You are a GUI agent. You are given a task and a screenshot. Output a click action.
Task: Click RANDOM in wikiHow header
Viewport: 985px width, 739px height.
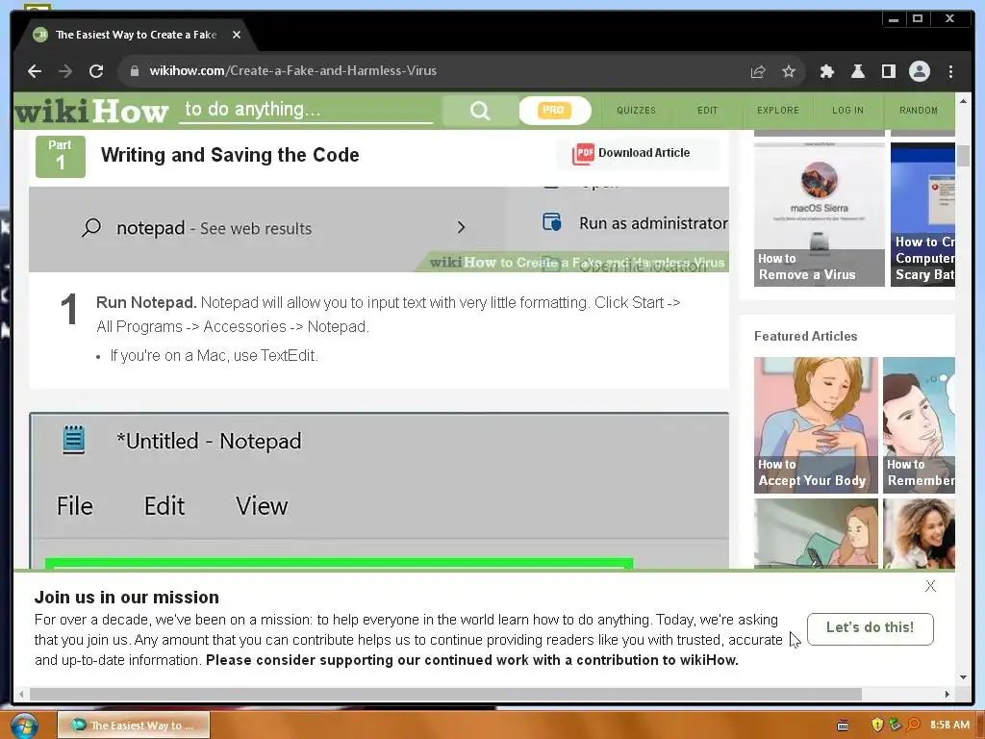919,111
